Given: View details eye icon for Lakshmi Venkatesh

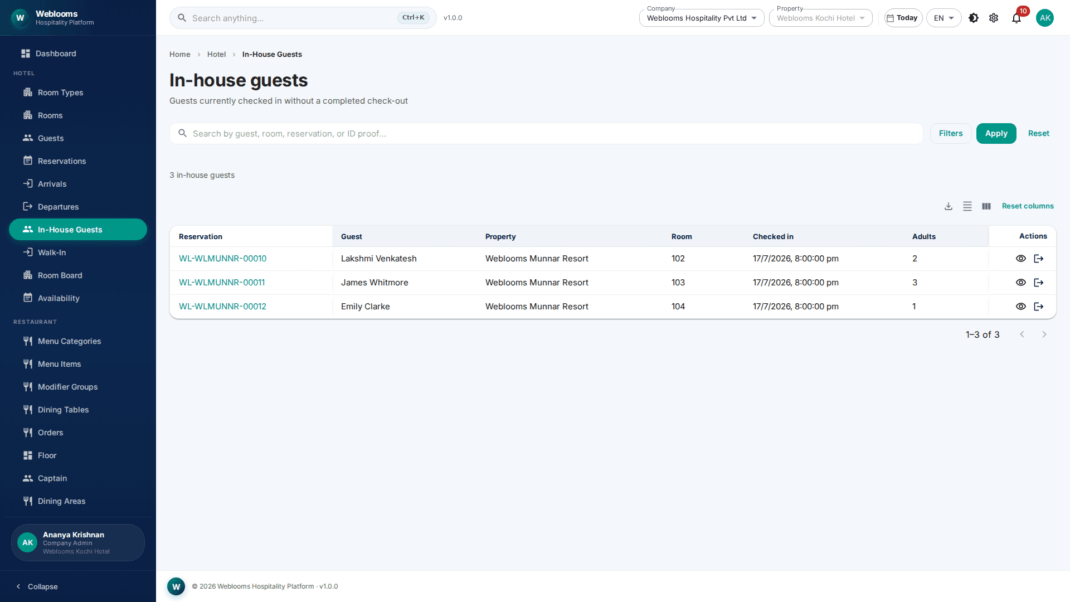Looking at the screenshot, I should (x=1021, y=259).
